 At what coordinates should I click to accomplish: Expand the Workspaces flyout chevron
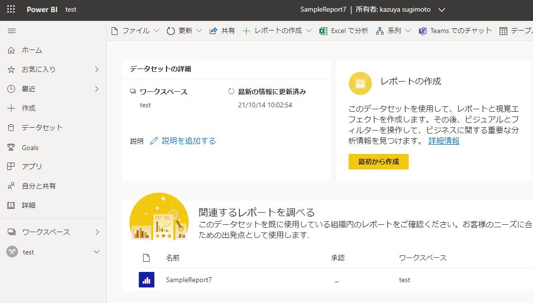[97, 232]
